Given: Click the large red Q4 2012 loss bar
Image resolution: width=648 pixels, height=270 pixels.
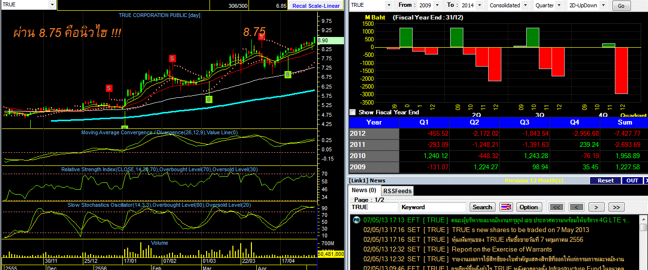Looking at the screenshot, I should click(x=621, y=71).
